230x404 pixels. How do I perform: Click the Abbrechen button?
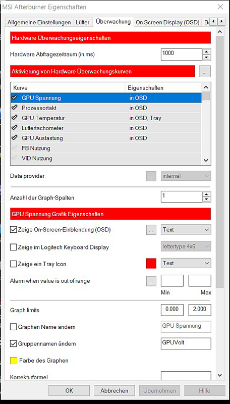pos(114,390)
